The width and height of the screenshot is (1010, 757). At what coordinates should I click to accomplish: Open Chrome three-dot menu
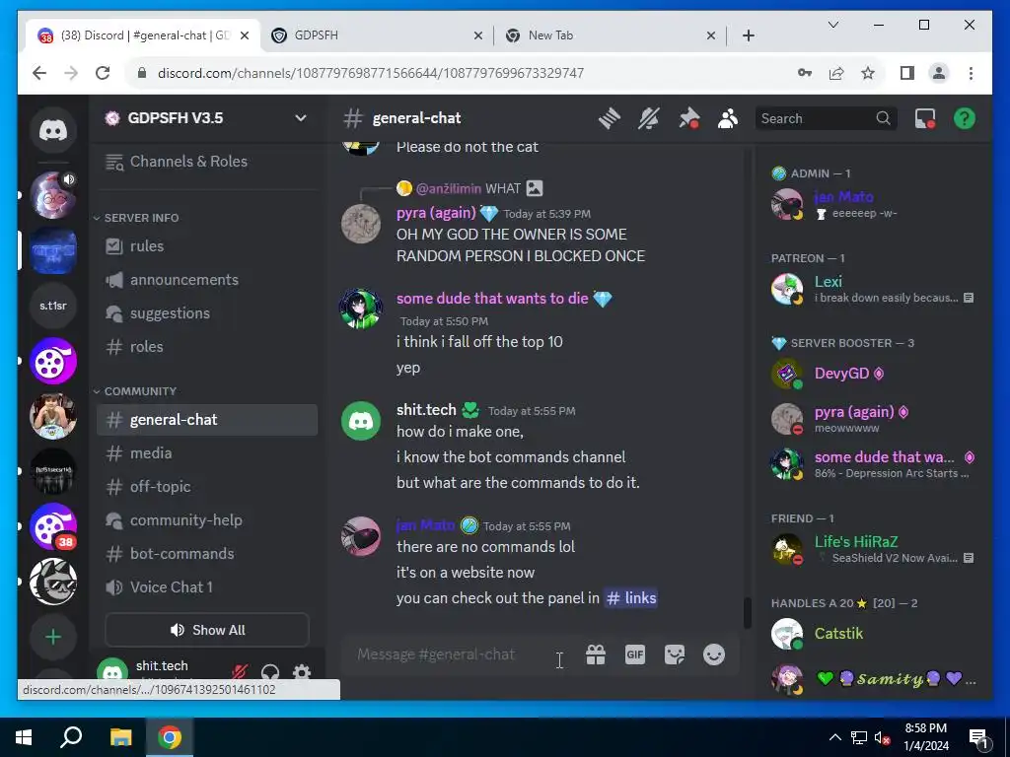[x=971, y=73]
